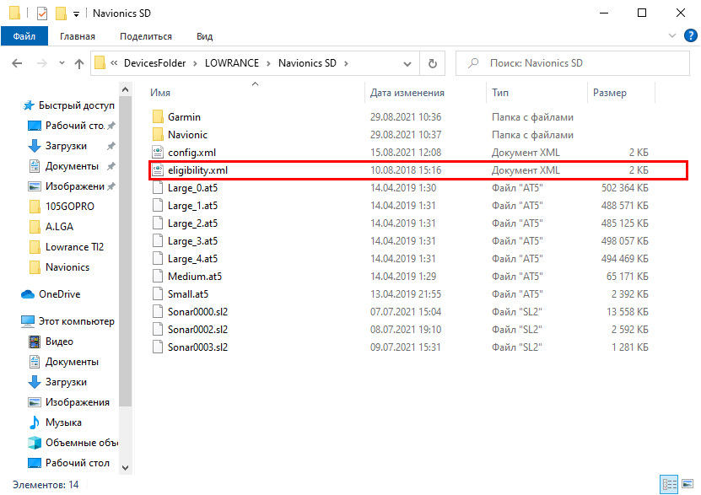This screenshot has height=495, width=701.
Task: Sort by the Имя column header
Action: (x=160, y=93)
